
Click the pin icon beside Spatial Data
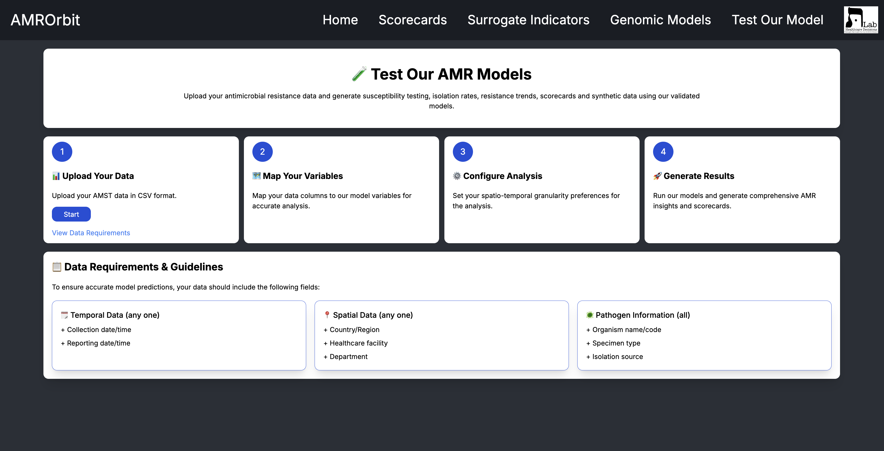pos(327,315)
